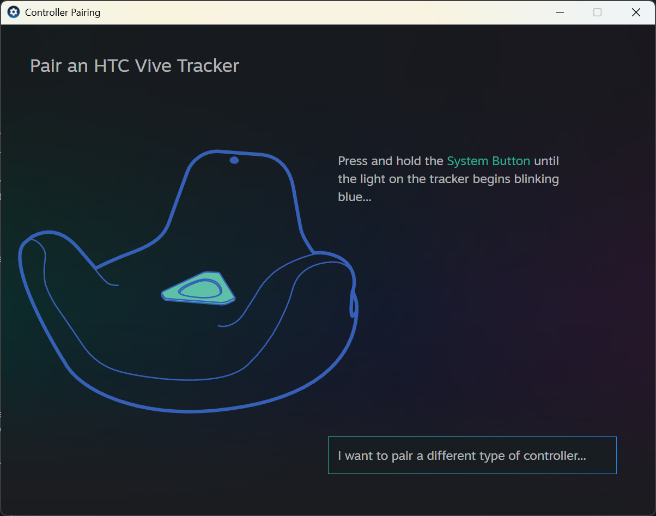The width and height of the screenshot is (656, 516).
Task: Click the "Press and hold the" instruction text
Action: coord(391,161)
